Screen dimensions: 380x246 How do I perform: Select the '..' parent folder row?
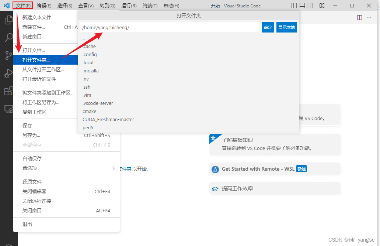click(x=189, y=38)
